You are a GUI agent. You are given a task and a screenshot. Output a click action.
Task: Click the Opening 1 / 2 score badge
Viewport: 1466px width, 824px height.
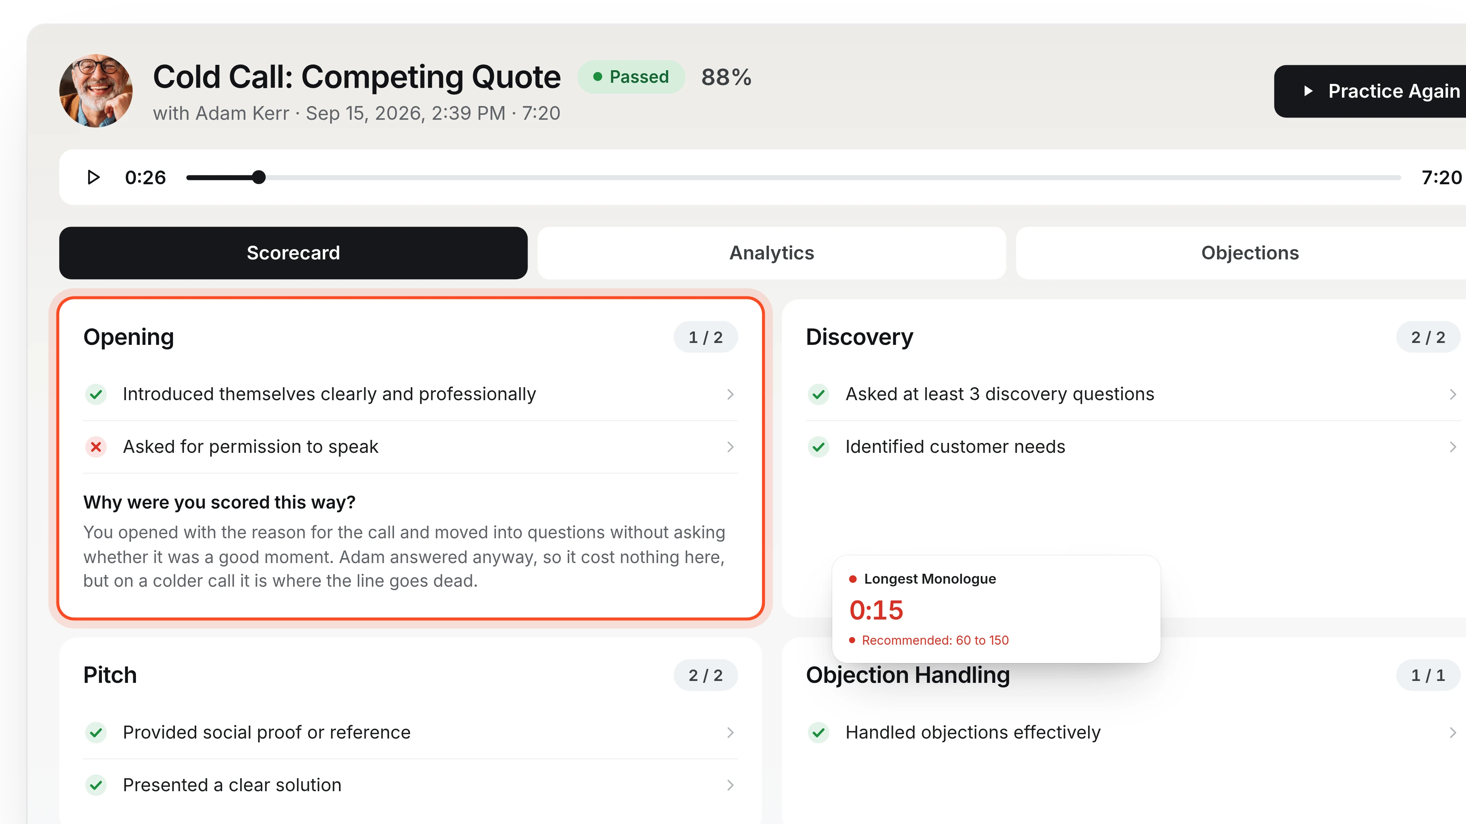[706, 337]
